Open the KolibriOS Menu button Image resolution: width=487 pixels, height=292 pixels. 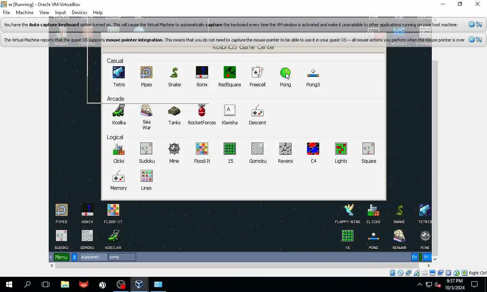(x=61, y=257)
